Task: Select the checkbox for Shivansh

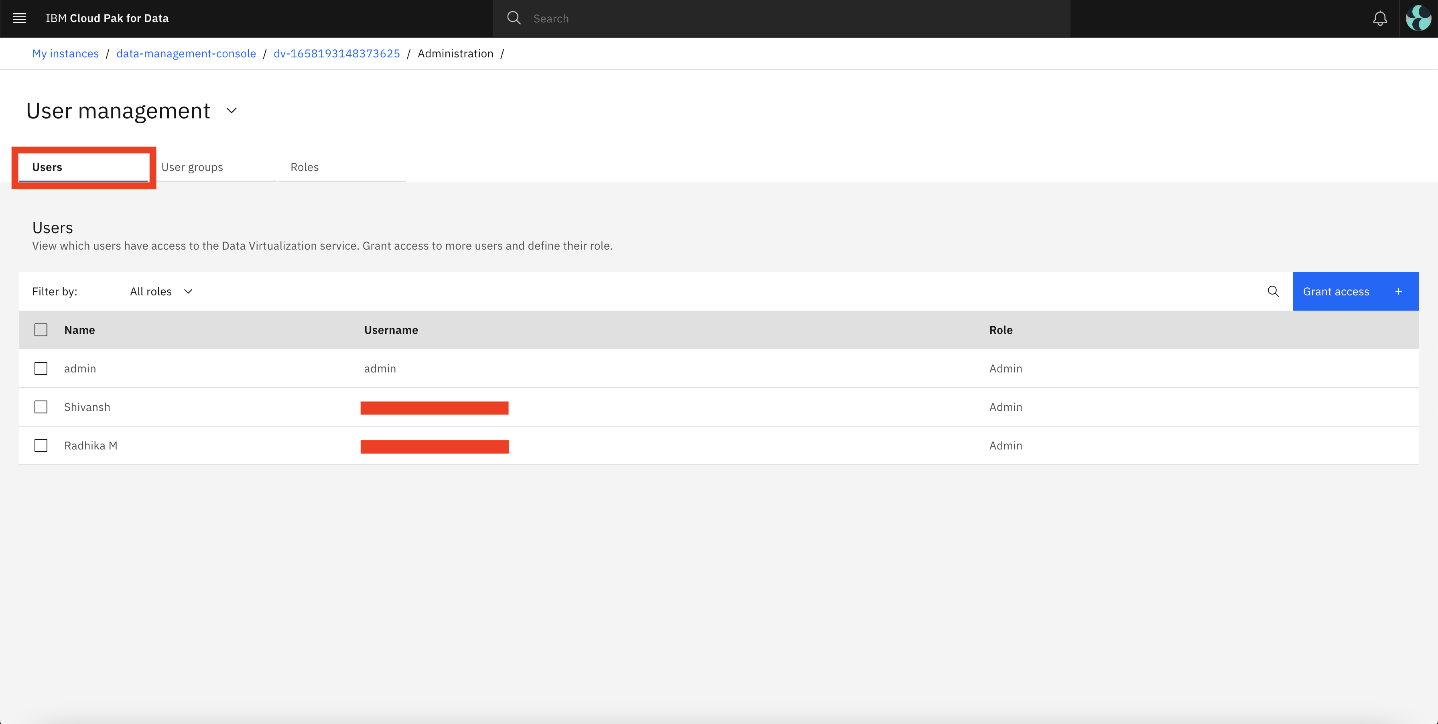Action: [x=41, y=407]
